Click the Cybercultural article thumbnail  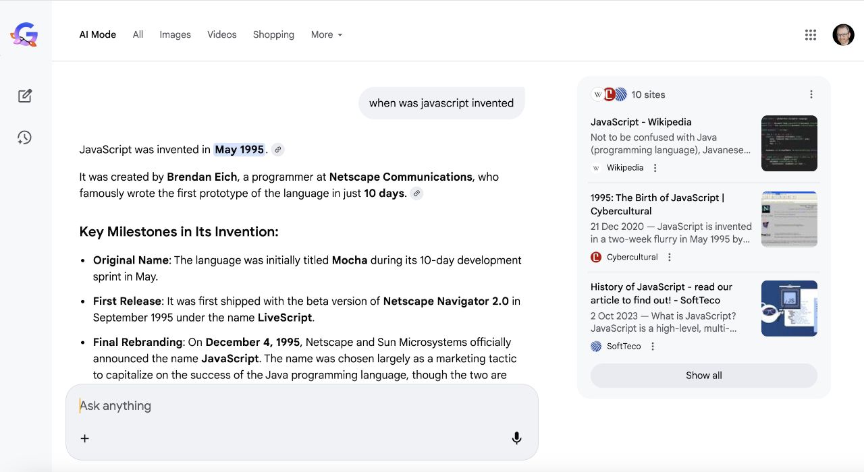point(789,219)
